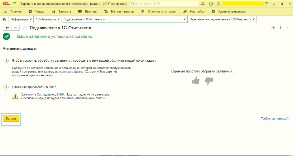Add this page to favorites with star

coord(25,28)
